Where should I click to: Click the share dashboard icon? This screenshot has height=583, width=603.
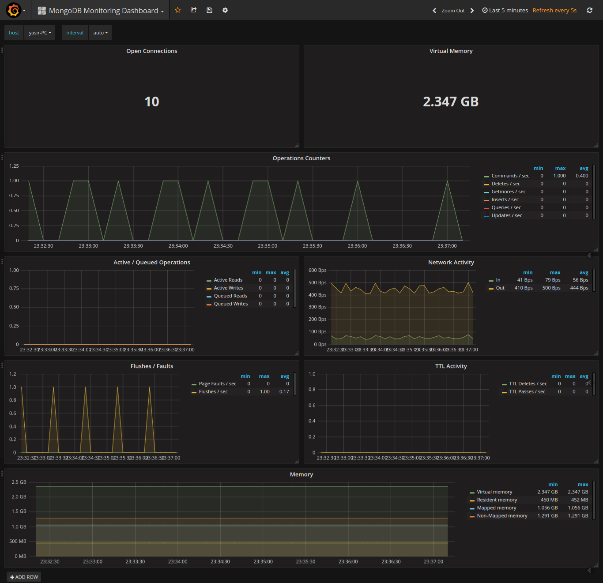193,10
